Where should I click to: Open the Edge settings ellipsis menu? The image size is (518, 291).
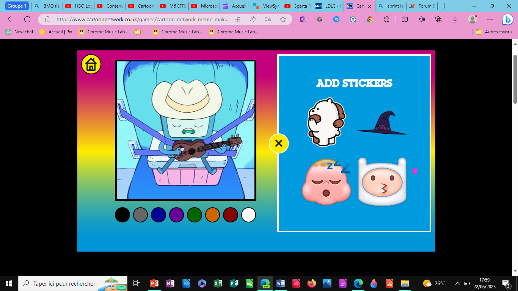point(490,19)
